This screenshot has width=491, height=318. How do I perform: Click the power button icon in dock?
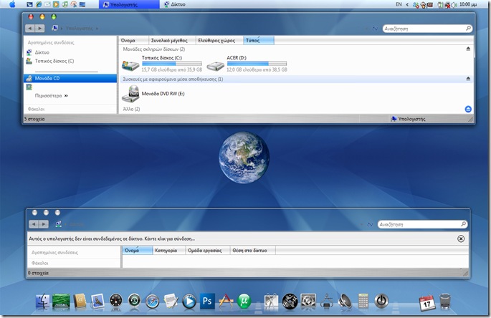(381, 301)
